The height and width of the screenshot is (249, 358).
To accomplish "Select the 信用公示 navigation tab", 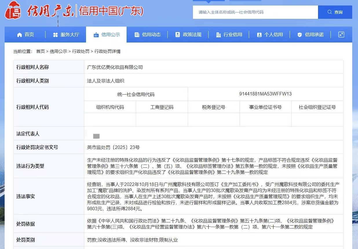I will coord(107,35).
